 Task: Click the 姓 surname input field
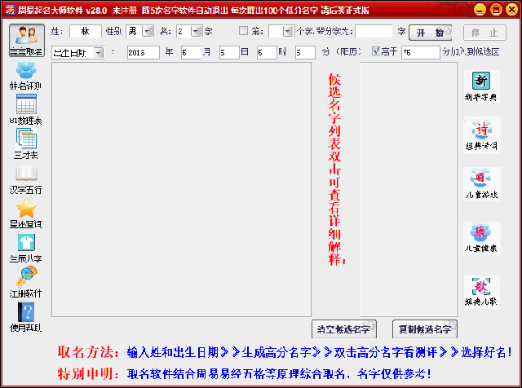85,31
